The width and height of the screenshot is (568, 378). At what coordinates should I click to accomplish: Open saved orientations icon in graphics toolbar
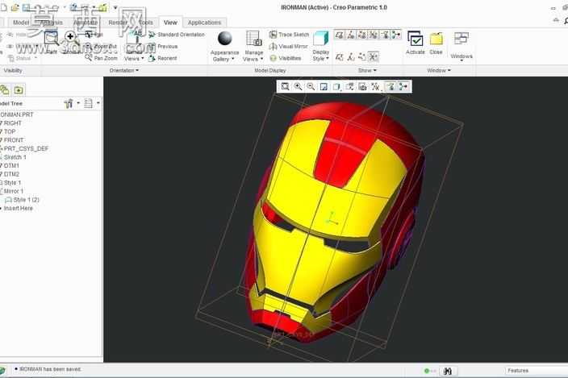349,86
